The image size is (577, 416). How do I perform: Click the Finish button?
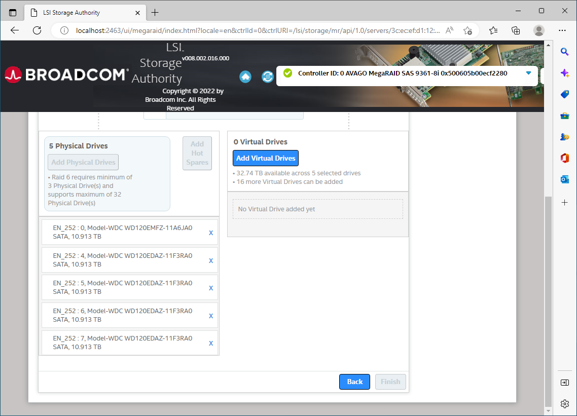390,382
